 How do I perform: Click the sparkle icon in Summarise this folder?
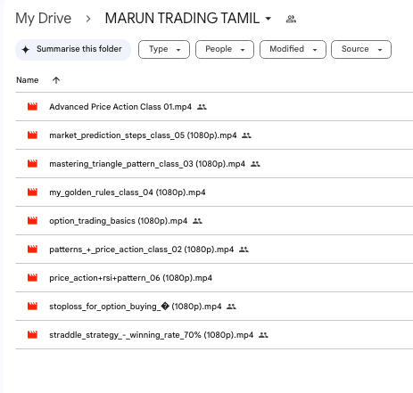coord(26,49)
